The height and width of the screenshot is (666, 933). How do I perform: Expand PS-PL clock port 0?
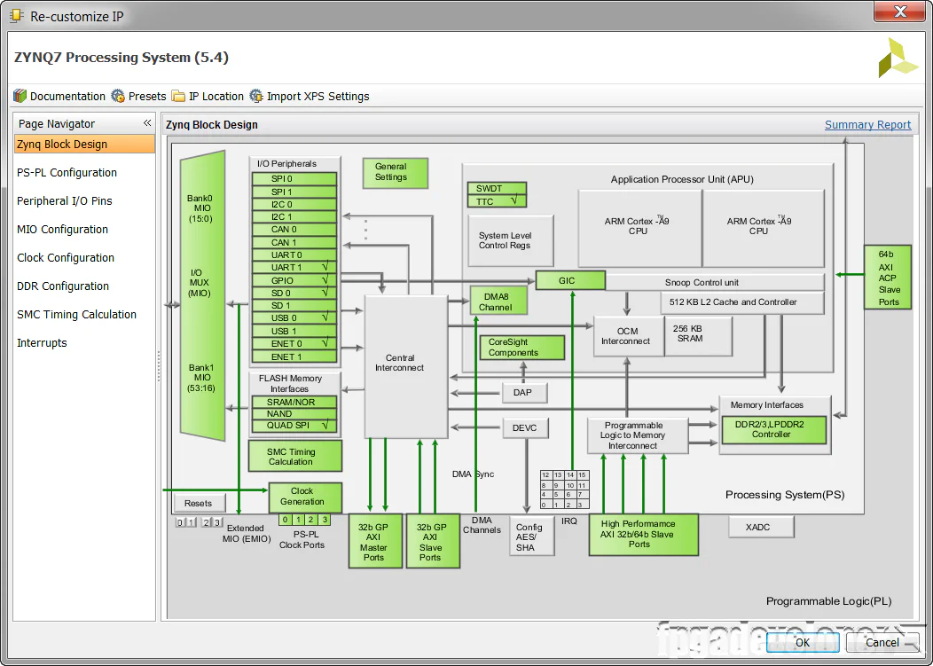(284, 520)
